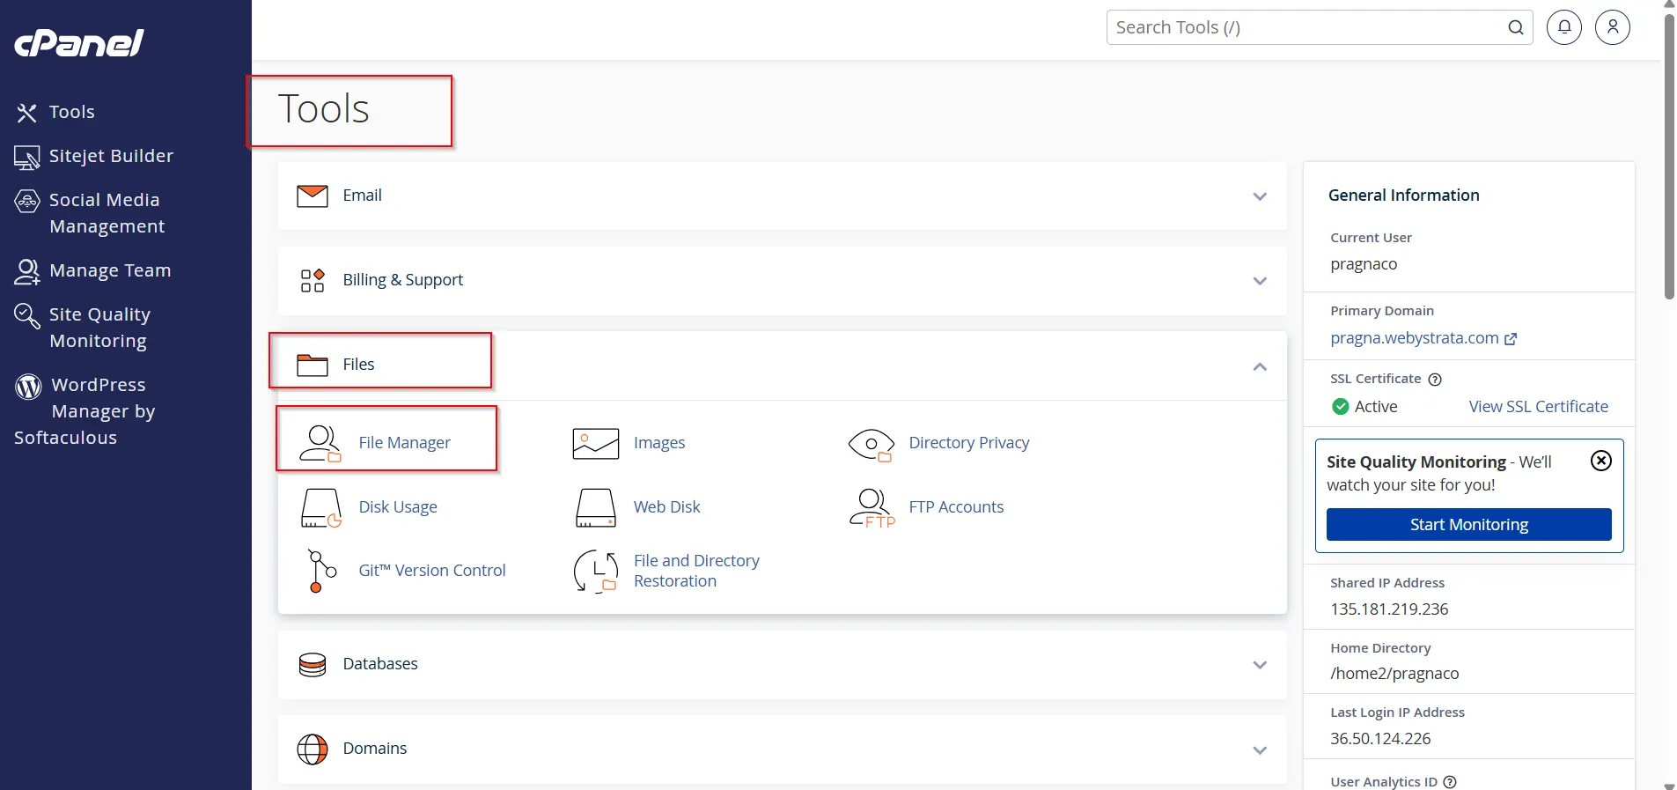Open pragna.webystrata.com primary domain link
Viewport: 1677px width, 790px height.
click(1415, 338)
